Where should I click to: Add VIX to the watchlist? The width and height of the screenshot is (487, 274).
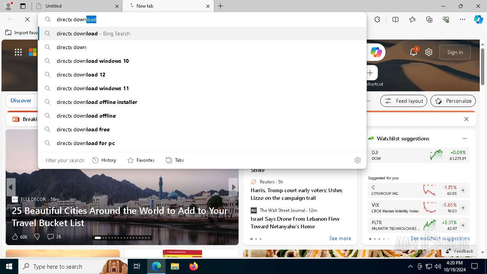[463, 208]
